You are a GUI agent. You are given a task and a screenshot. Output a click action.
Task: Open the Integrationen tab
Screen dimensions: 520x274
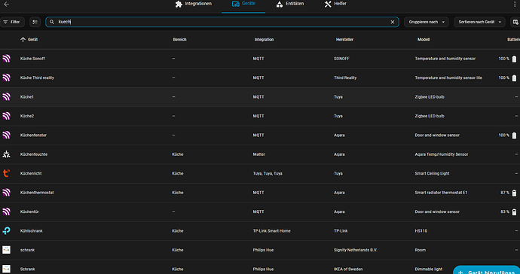coord(194,4)
